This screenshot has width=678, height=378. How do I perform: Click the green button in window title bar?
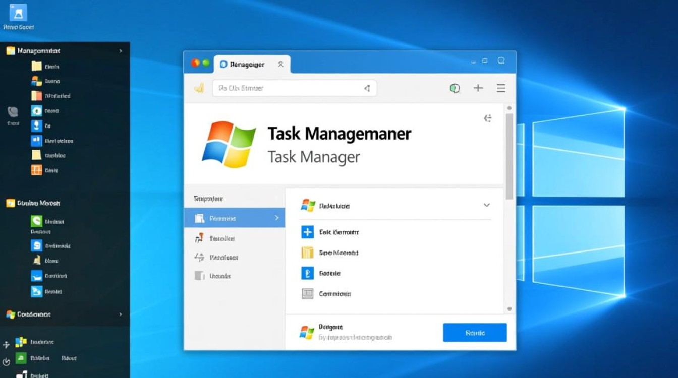click(x=206, y=63)
